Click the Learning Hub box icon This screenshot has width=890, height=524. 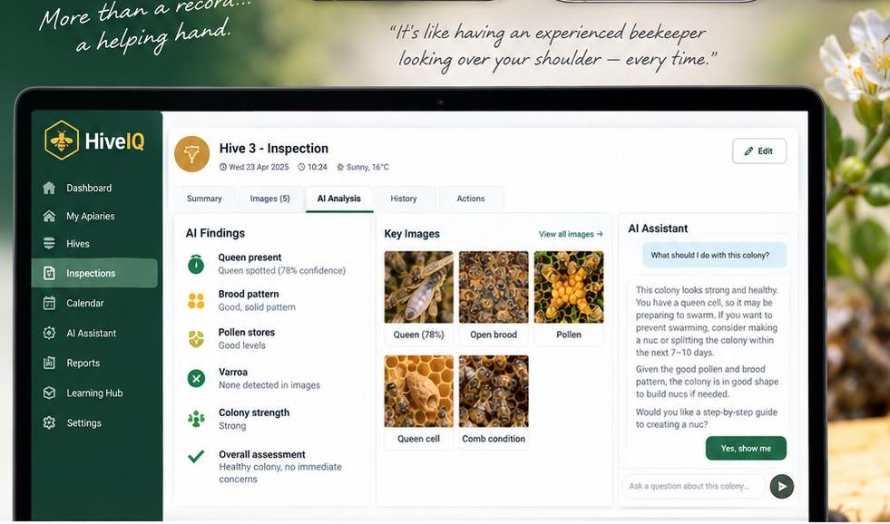[x=49, y=393]
